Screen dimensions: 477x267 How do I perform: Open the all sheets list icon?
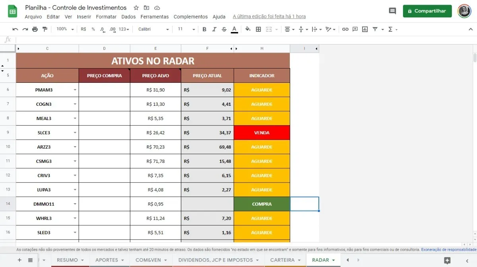tap(30, 260)
